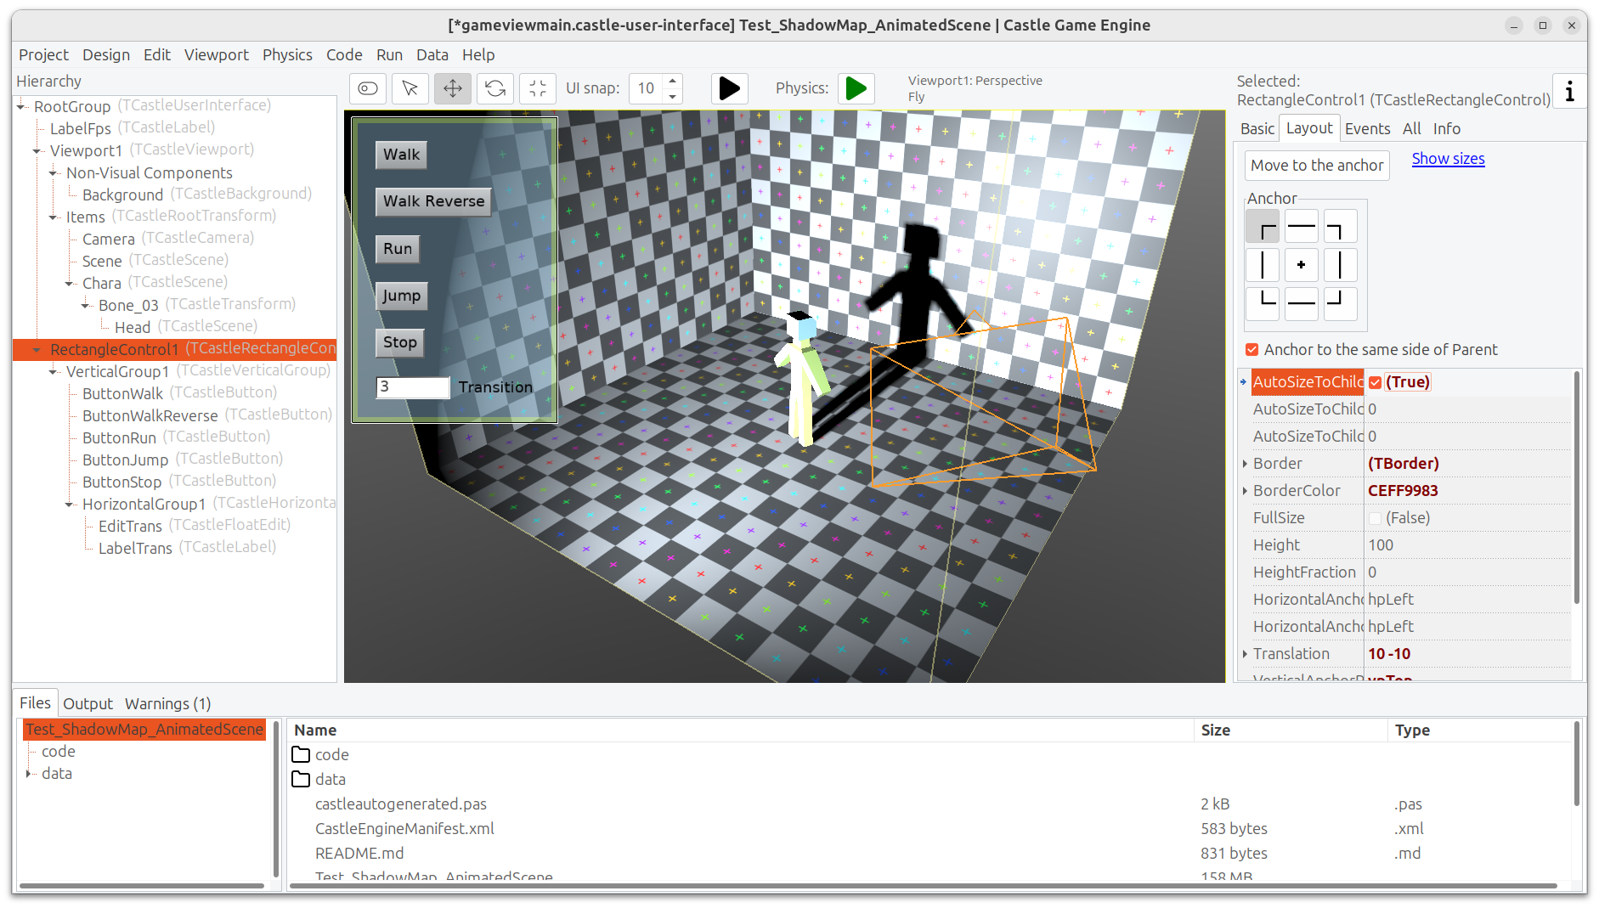Choose the Translate move tool
The image size is (1599, 908).
coord(453,88)
